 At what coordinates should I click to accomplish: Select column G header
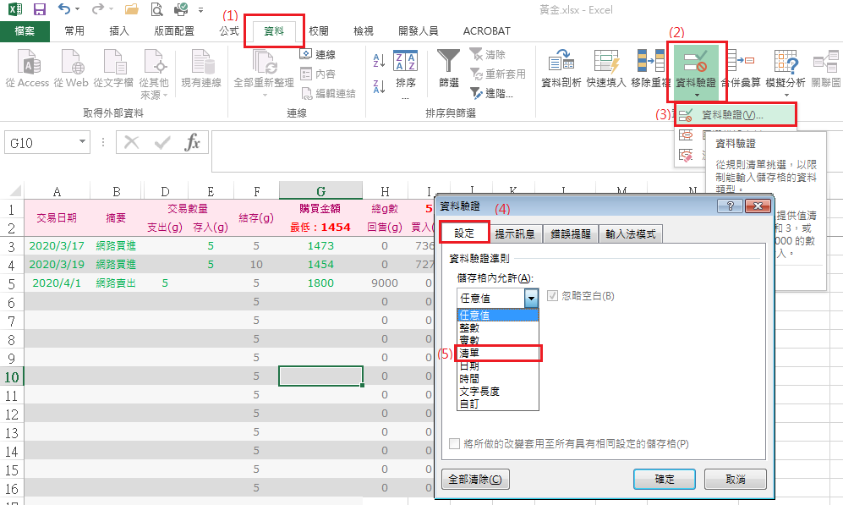pos(321,191)
